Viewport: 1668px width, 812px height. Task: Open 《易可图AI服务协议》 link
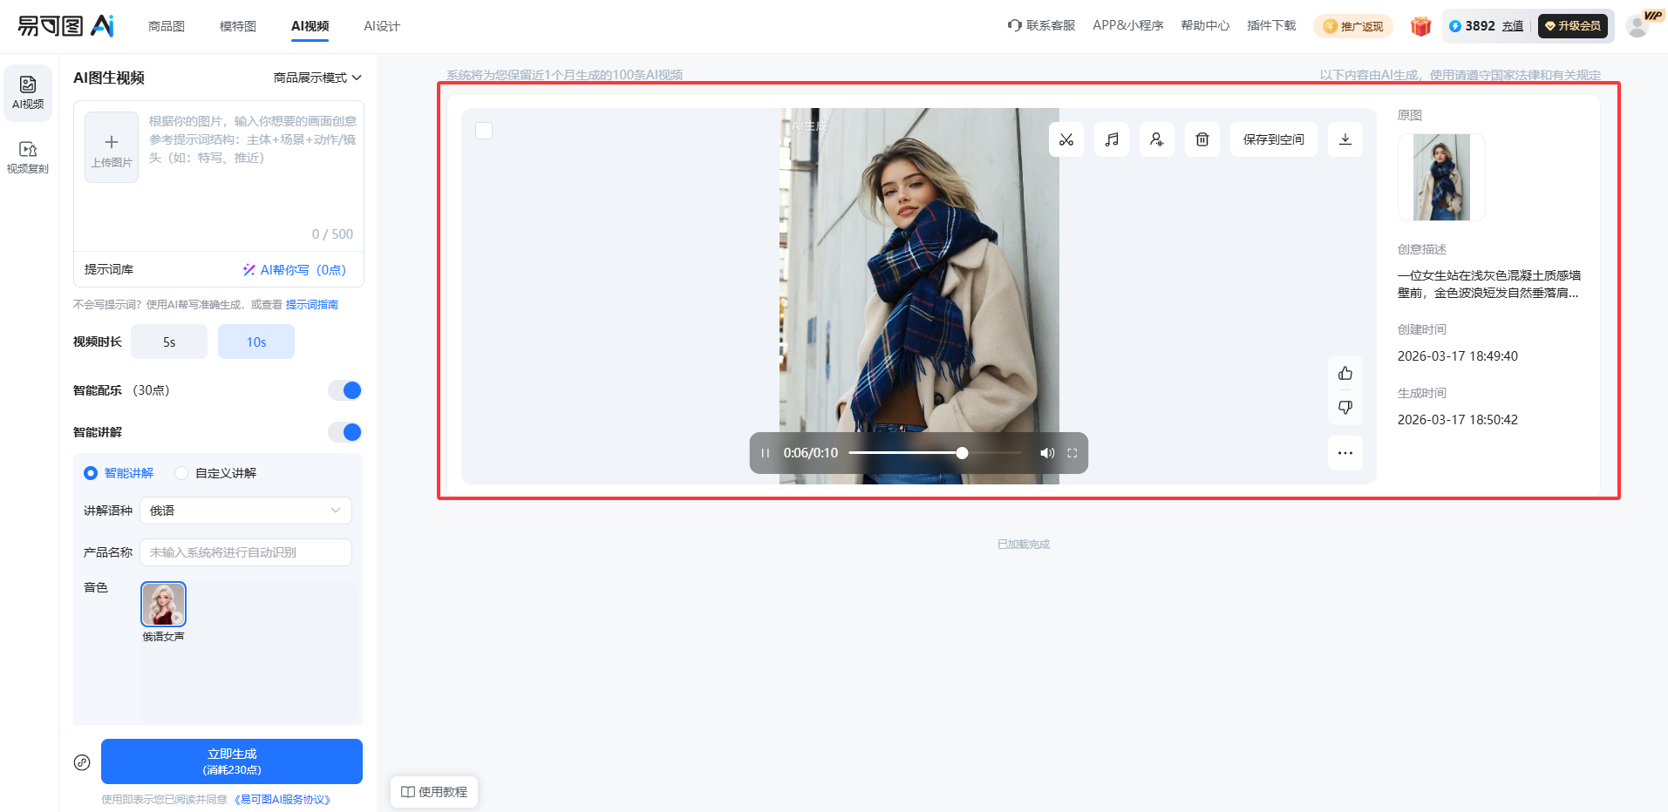point(283,800)
